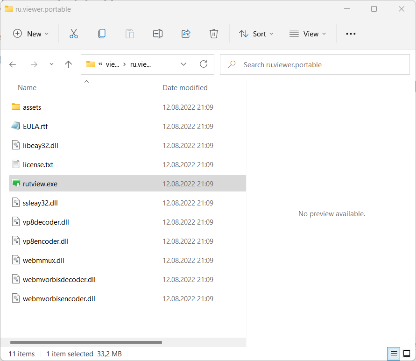Image resolution: width=416 pixels, height=361 pixels.
Task: Open the See more ellipsis menu
Action: pos(351,34)
